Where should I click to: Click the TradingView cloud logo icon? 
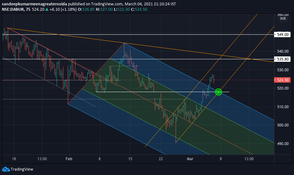click(x=6, y=169)
